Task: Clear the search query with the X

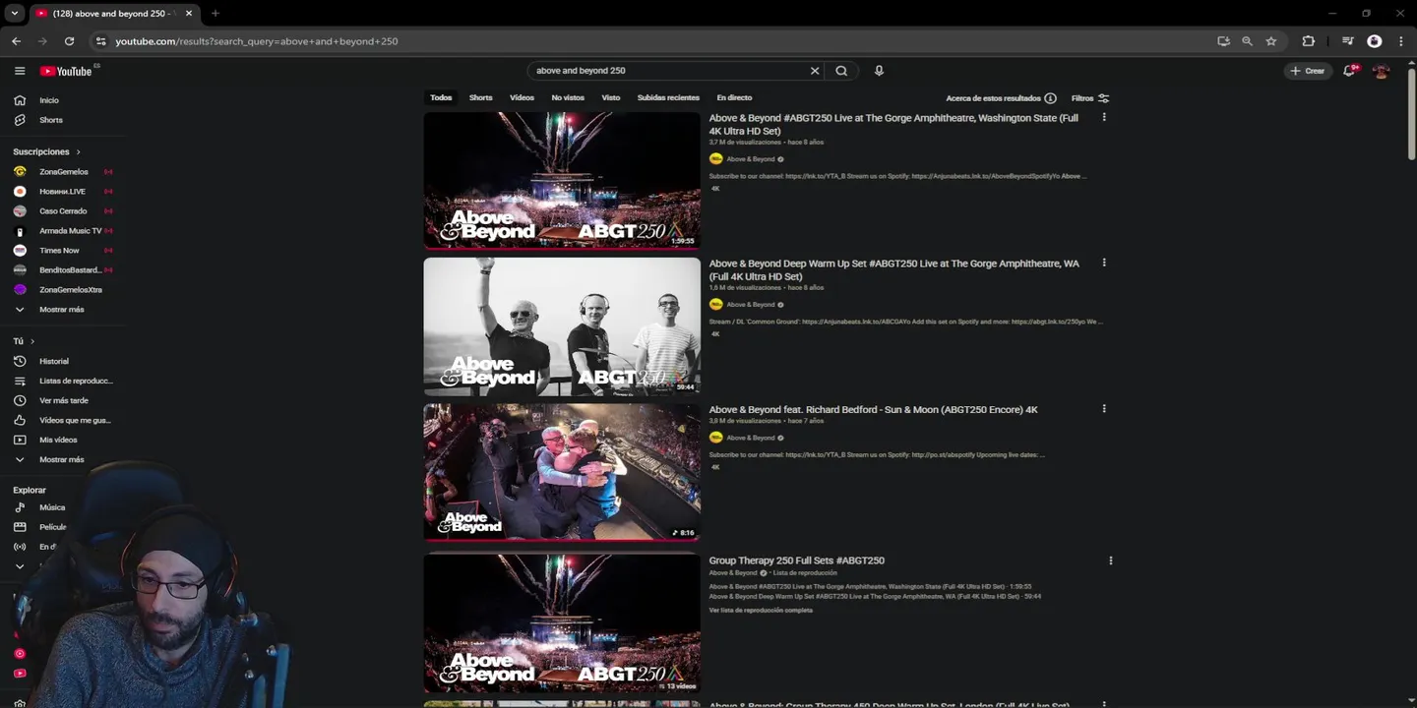Action: click(x=815, y=71)
